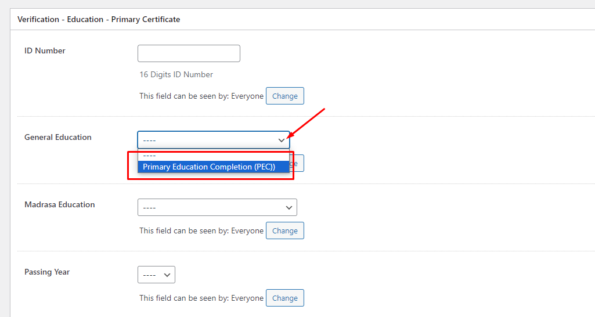Click the 'ID Number' field label
Screen dimensions: 595x317
click(45, 51)
